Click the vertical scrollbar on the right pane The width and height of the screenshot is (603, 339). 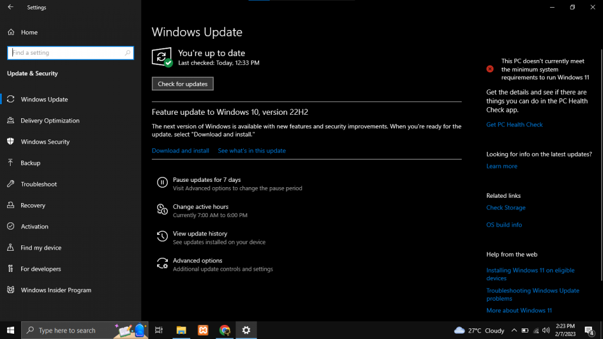(x=601, y=165)
